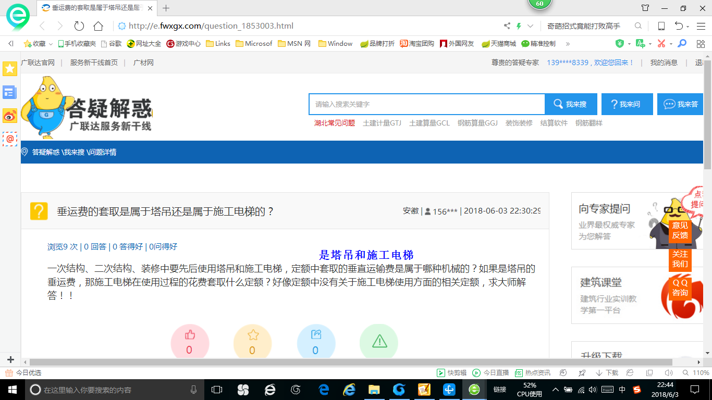Image resolution: width=712 pixels, height=400 pixels.
Task: Click the warning report icon under question
Action: click(379, 342)
